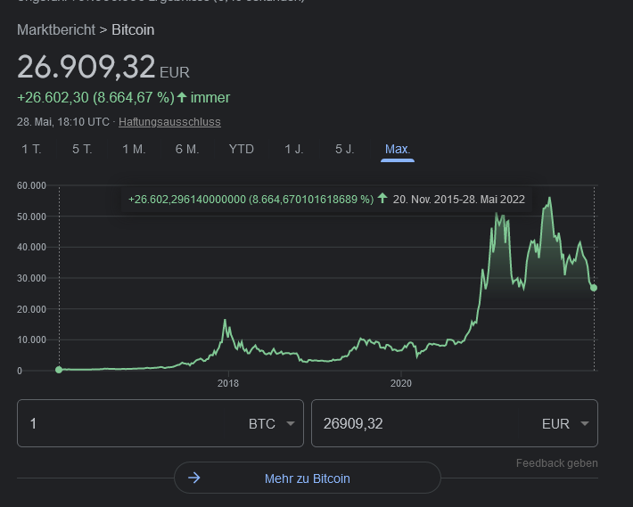Viewport: 633px width, 507px height.
Task: Click the green up arrow beside immer
Action: tap(182, 97)
